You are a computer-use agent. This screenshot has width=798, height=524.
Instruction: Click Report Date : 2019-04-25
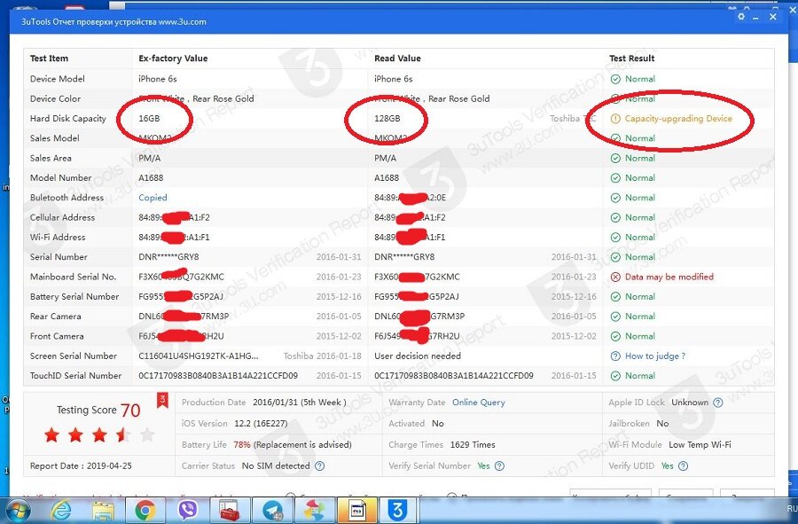(81, 466)
